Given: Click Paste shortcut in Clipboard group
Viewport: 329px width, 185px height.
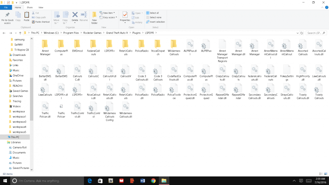Looking at the screenshot, I should pyautogui.click(x=41, y=22).
